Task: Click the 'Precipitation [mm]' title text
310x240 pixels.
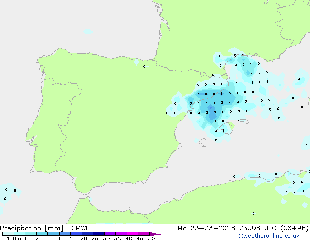Action: [32, 228]
